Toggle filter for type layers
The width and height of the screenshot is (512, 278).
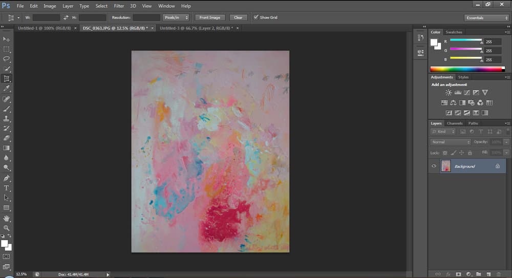481,132
